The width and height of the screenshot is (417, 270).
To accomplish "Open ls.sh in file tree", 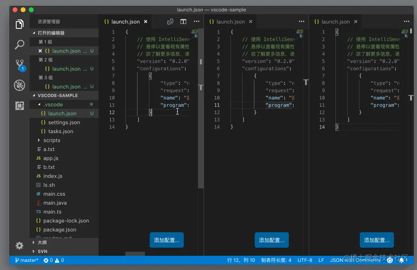I will (x=64, y=185).
